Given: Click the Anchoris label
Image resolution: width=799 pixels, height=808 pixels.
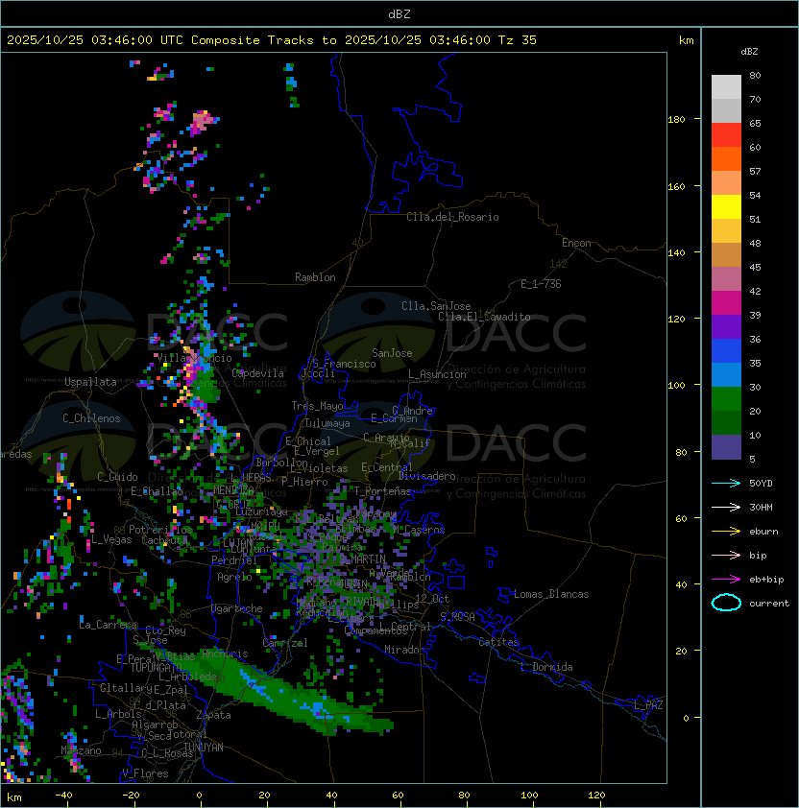Looking at the screenshot, I should pos(225,654).
